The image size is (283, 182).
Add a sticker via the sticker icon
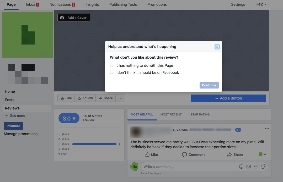pos(263,167)
